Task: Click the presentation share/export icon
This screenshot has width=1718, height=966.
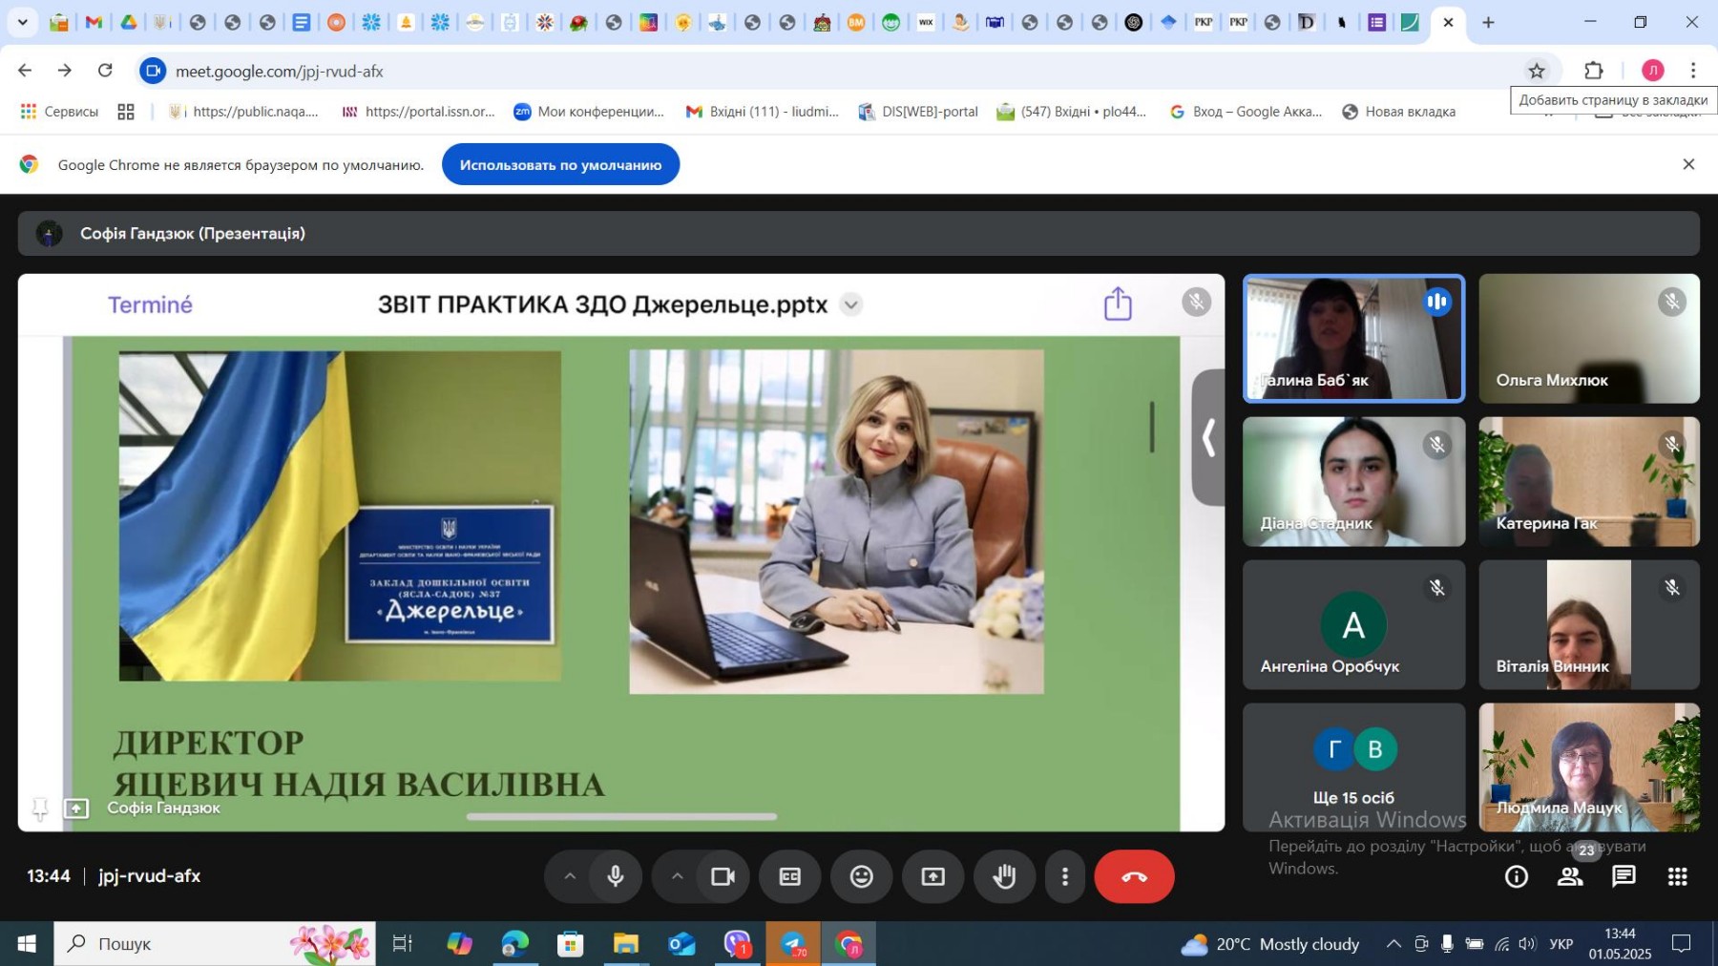Action: (1118, 304)
